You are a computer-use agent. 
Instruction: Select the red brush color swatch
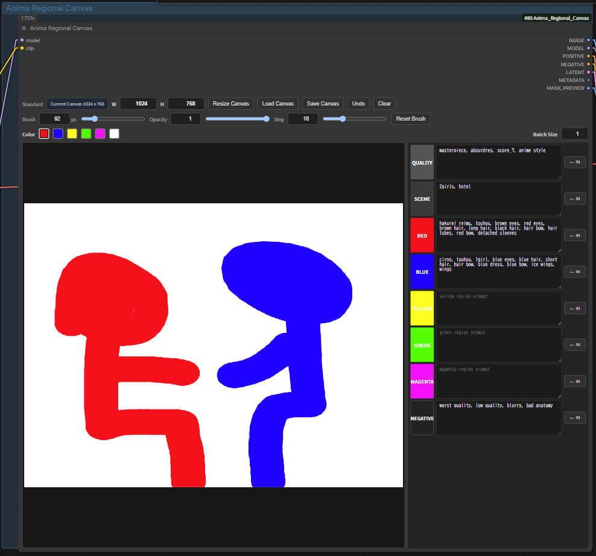click(44, 134)
